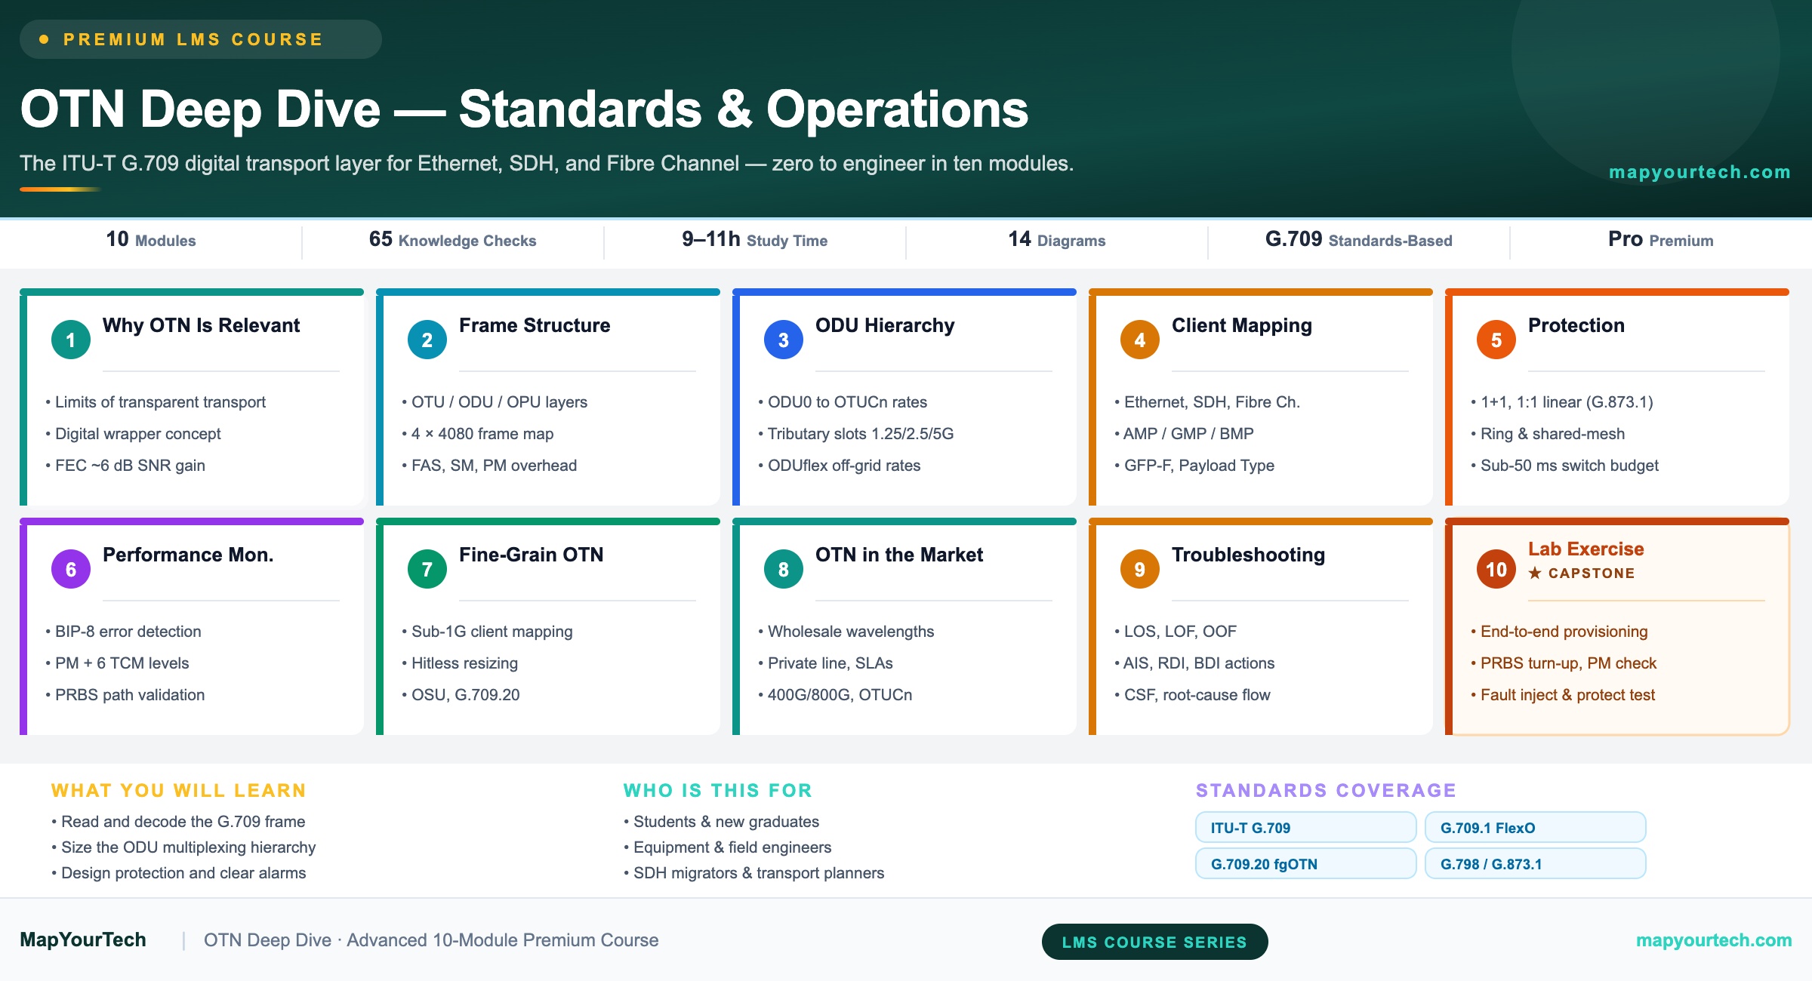1812x981 pixels.
Task: Click 'Sub-50 ms switch budget' bullet
Action: tap(1565, 466)
